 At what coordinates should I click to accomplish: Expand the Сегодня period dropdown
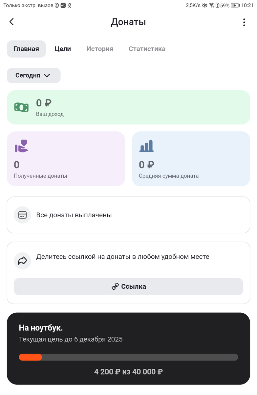pyautogui.click(x=33, y=75)
